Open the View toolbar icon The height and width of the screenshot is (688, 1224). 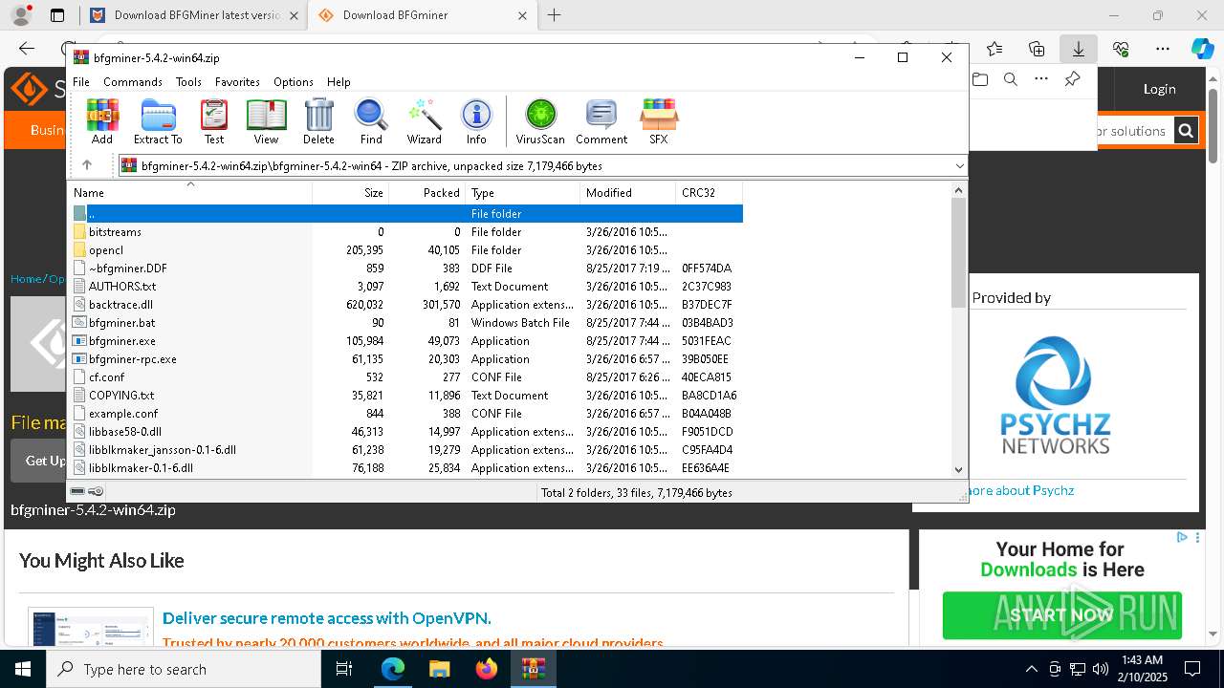pyautogui.click(x=266, y=121)
